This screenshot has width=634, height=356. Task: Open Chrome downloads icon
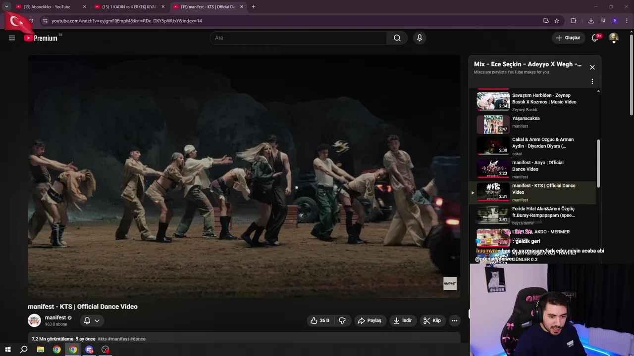[591, 21]
